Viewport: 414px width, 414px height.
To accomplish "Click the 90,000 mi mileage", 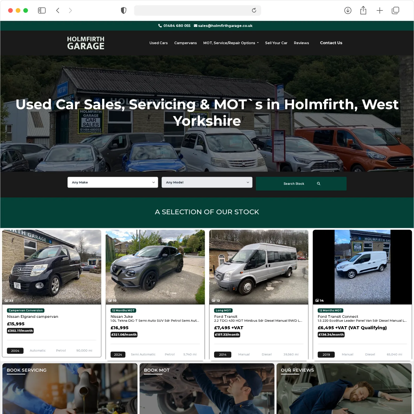I will click(x=84, y=350).
